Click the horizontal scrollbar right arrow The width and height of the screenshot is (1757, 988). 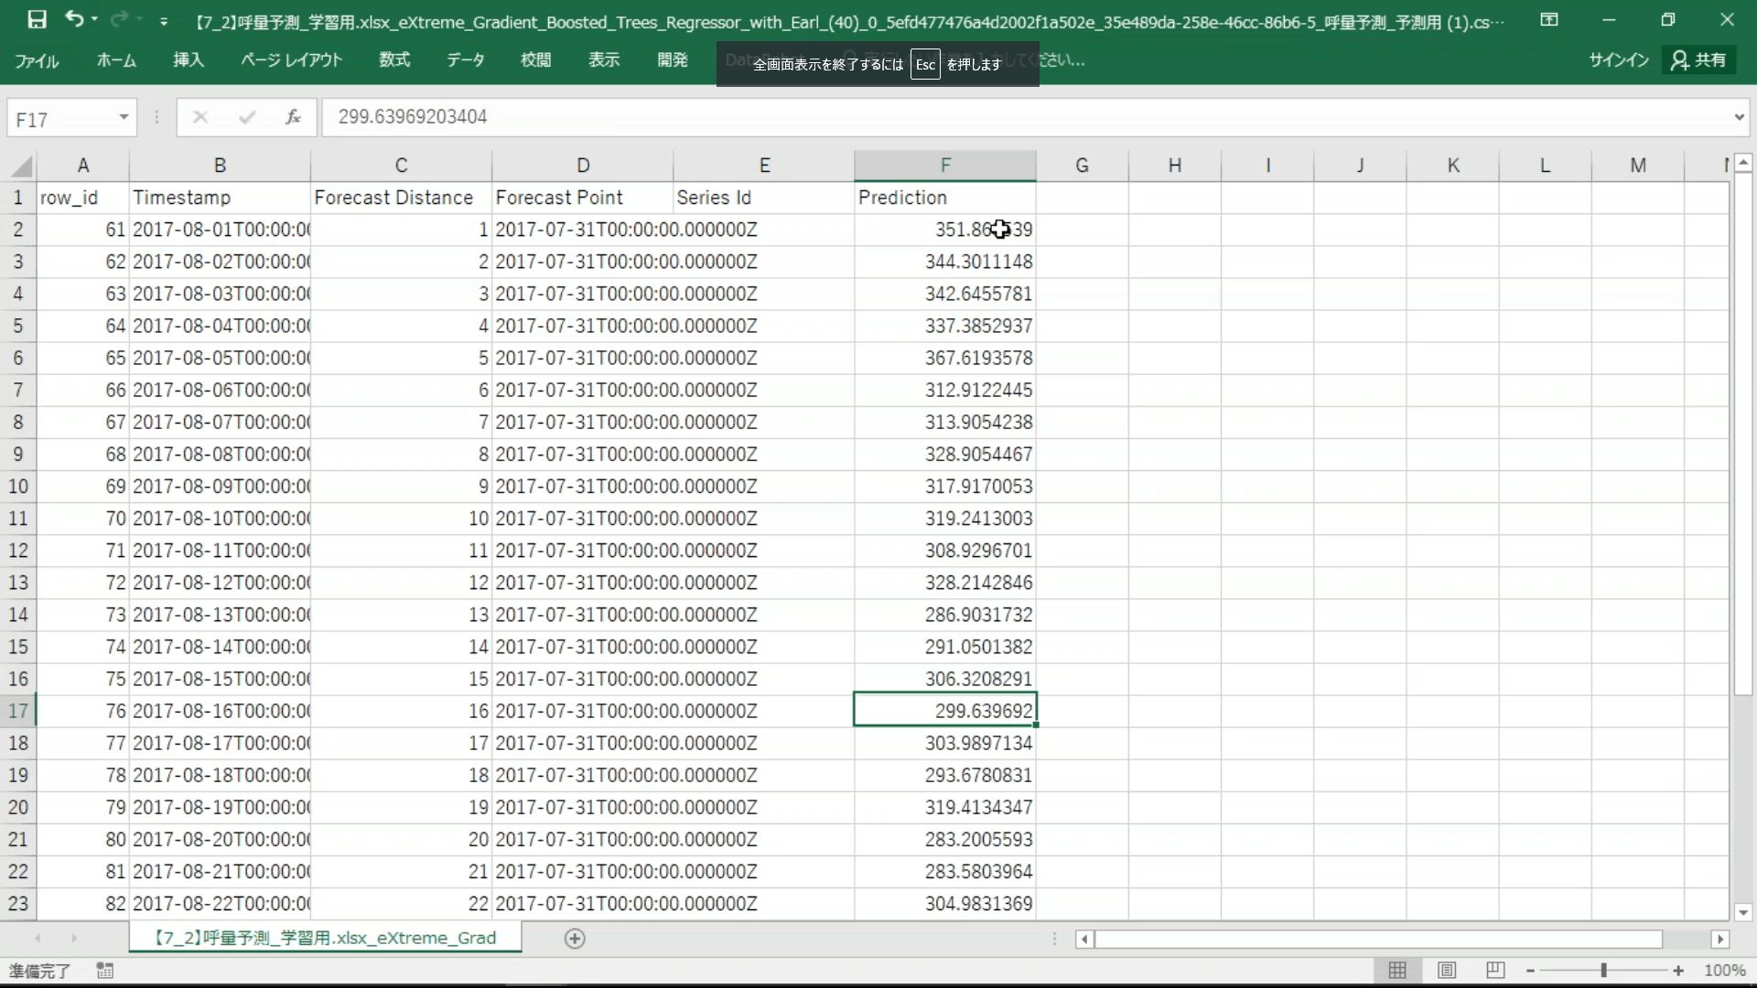coord(1719,939)
